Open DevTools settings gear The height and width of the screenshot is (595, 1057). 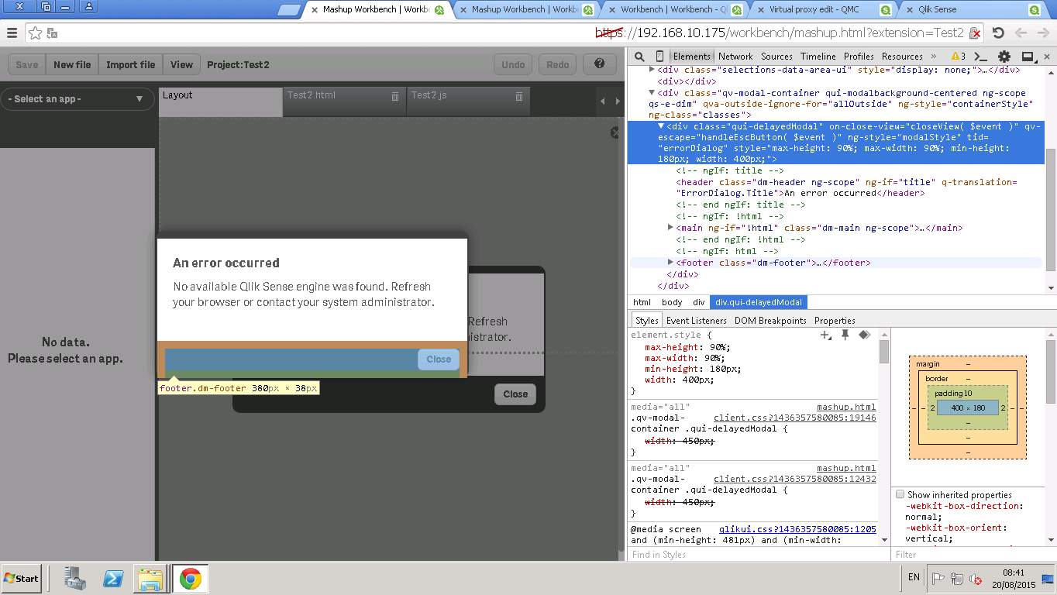click(x=1004, y=57)
